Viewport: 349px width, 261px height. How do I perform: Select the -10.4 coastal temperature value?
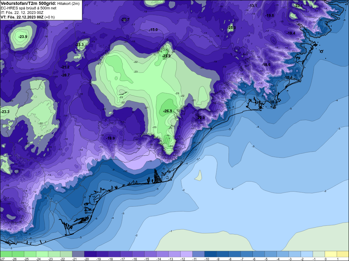289,78
